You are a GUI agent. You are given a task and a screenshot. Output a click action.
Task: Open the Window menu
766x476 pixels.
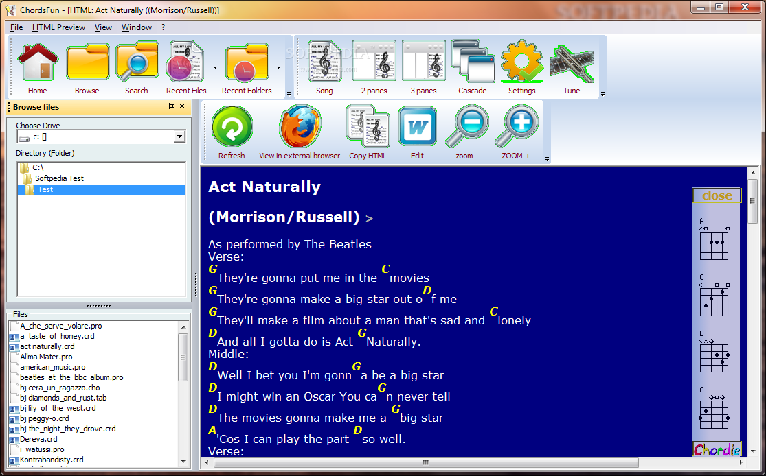[x=136, y=27]
